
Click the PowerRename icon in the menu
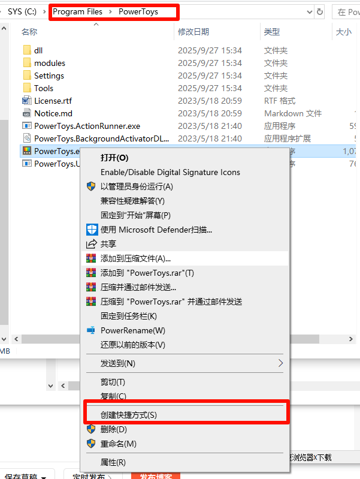(x=91, y=330)
